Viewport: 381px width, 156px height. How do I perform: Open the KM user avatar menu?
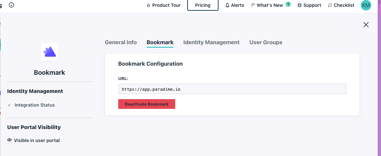pos(366,5)
